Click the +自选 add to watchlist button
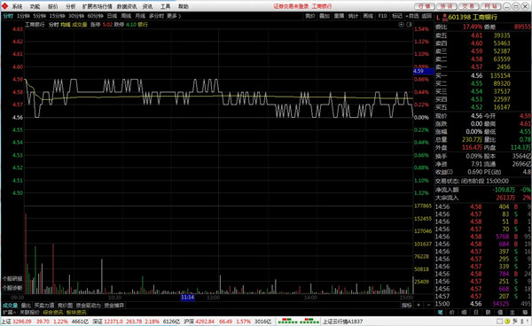The width and height of the screenshot is (532, 326). tap(412, 16)
